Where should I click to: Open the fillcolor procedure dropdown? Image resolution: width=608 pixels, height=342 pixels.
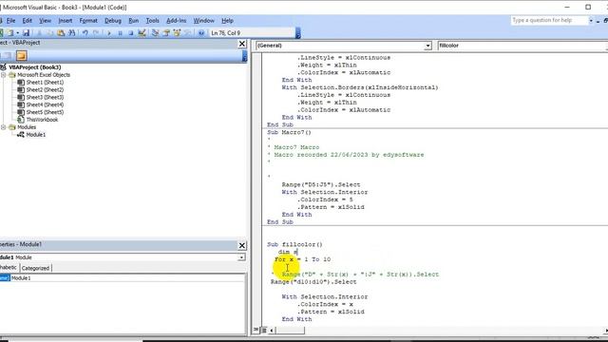[x=522, y=46]
